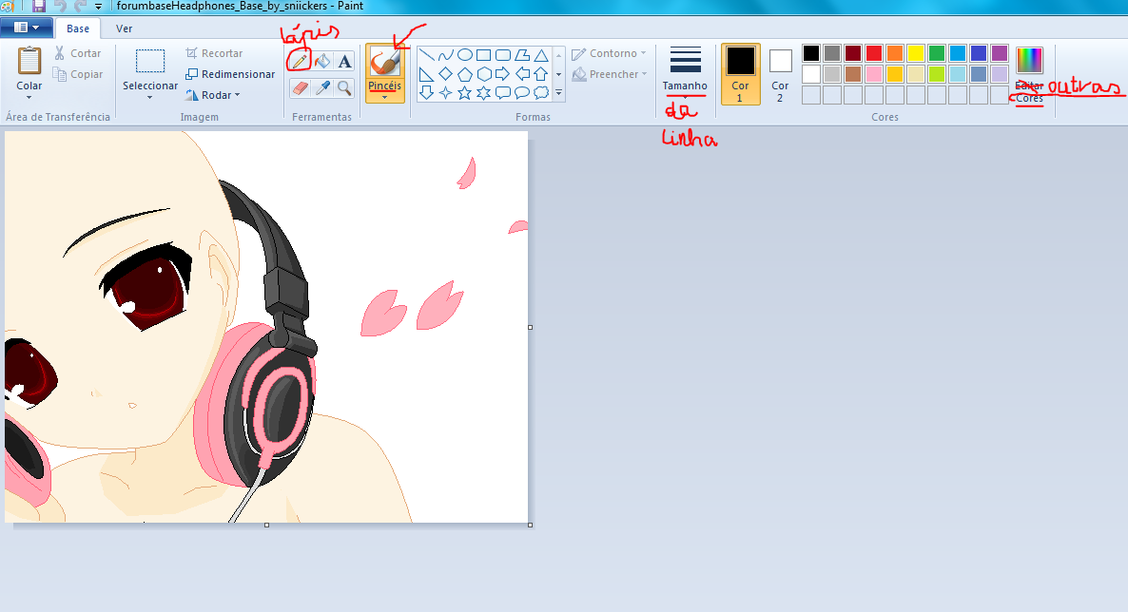
Task: Choose the Oval callout shape
Action: coord(522,92)
